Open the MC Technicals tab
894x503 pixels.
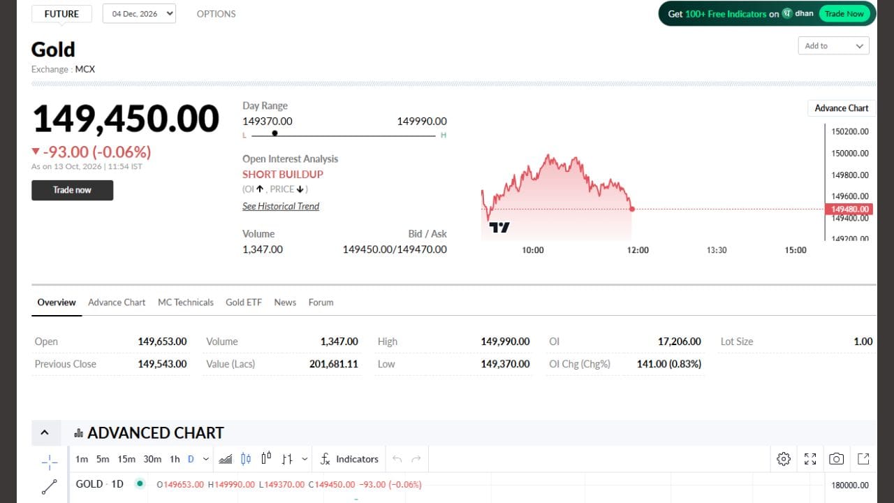186,302
